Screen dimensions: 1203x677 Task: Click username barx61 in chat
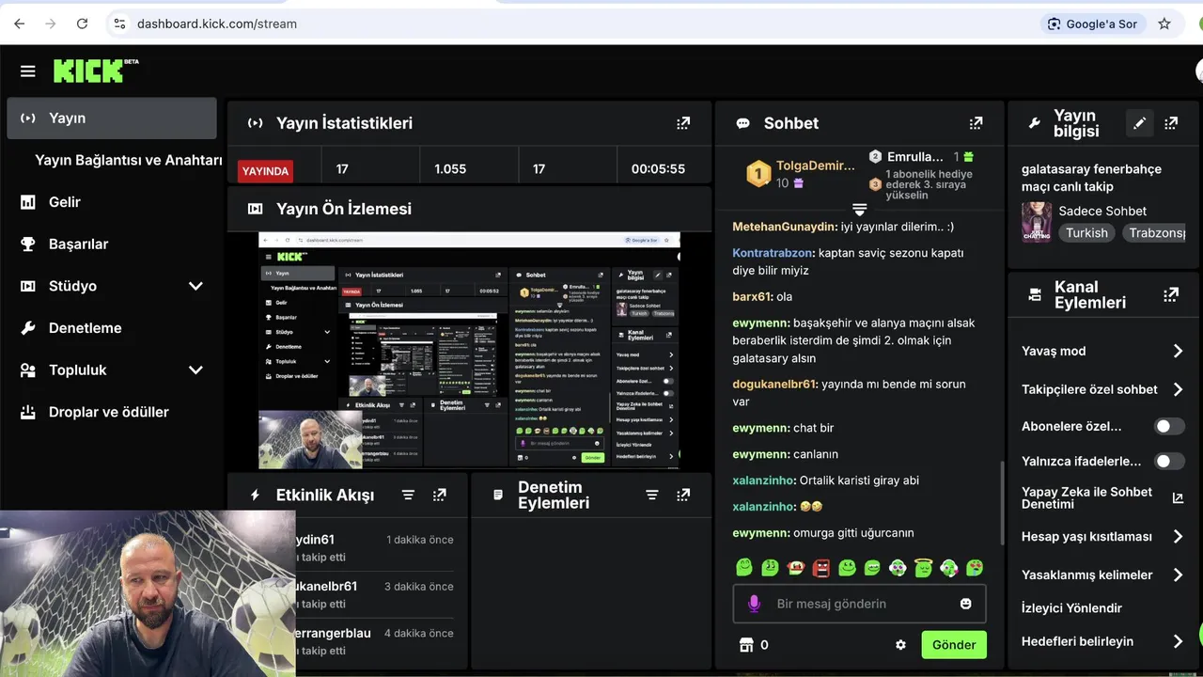tap(752, 296)
